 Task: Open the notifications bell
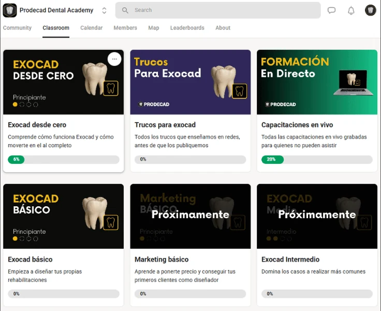[351, 10]
